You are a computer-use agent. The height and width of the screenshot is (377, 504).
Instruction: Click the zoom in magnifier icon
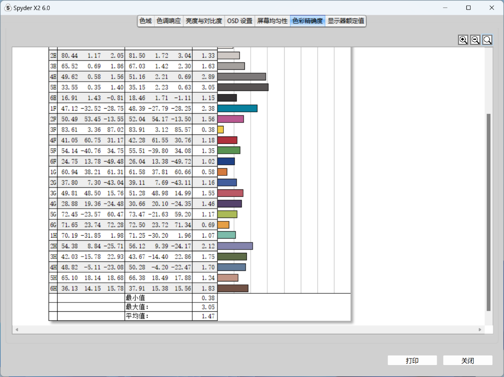463,40
